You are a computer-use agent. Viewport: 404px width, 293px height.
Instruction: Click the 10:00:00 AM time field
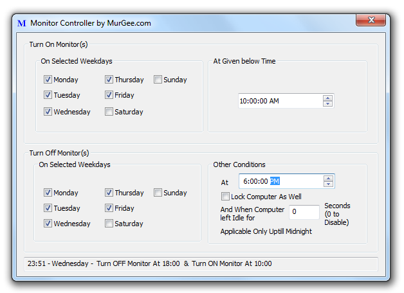click(286, 101)
